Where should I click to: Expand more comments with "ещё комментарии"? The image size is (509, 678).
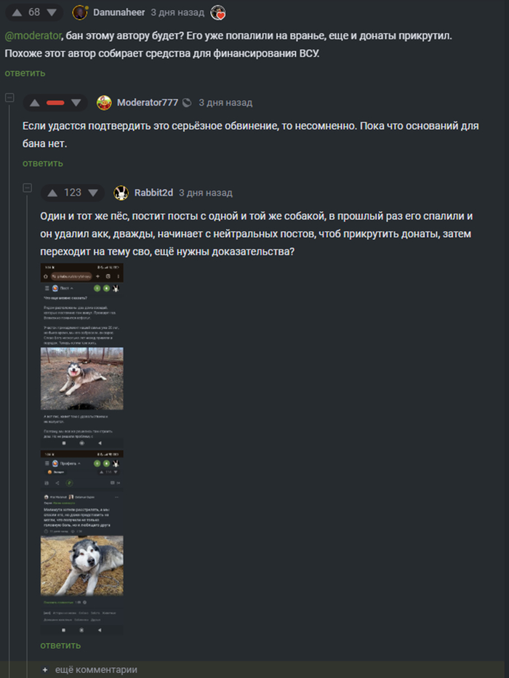pos(90,669)
